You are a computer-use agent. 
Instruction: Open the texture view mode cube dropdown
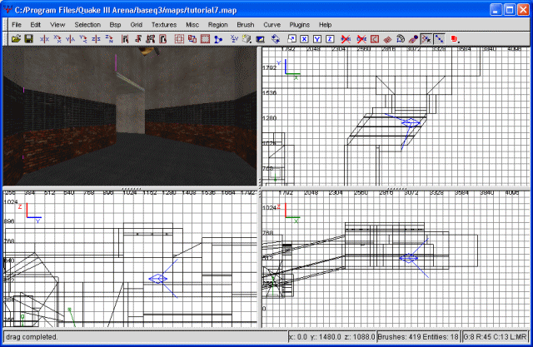247,39
